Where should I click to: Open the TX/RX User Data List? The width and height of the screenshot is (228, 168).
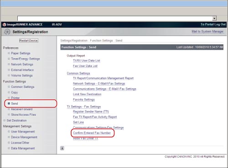87,61
